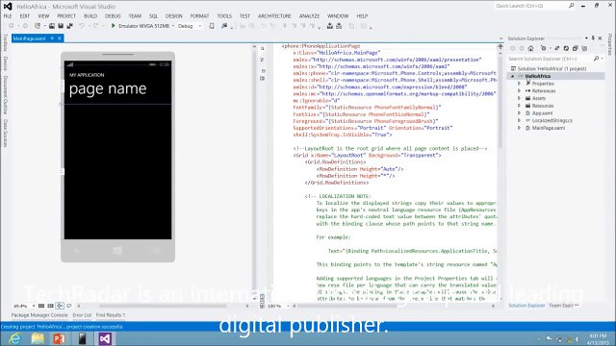This screenshot has width=616, height=346.
Task: Open XAML editor 100% zoom dropdown
Action: pos(288,306)
